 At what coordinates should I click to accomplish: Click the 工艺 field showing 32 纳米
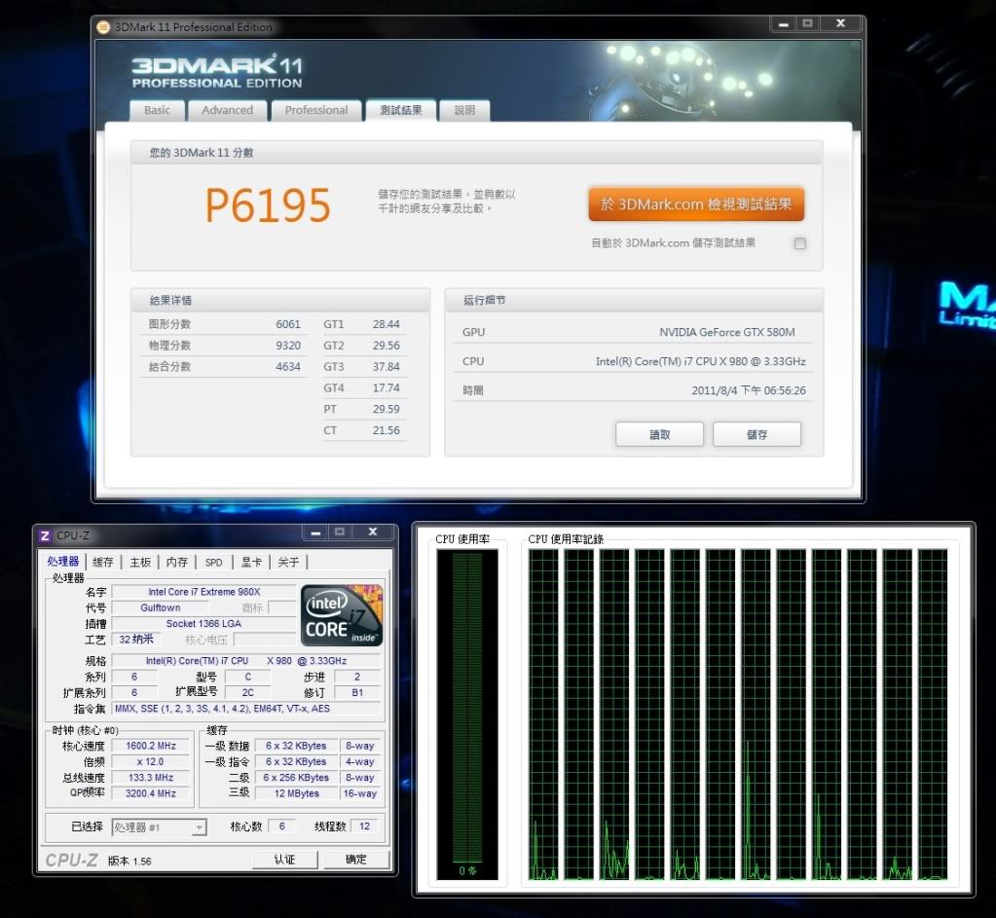[x=136, y=640]
